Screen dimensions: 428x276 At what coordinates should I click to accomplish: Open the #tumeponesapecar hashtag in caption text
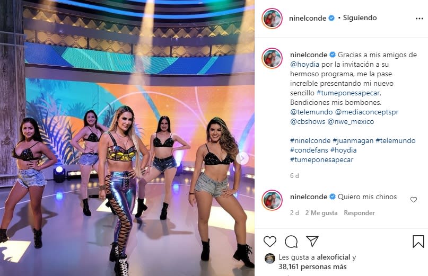(x=348, y=93)
